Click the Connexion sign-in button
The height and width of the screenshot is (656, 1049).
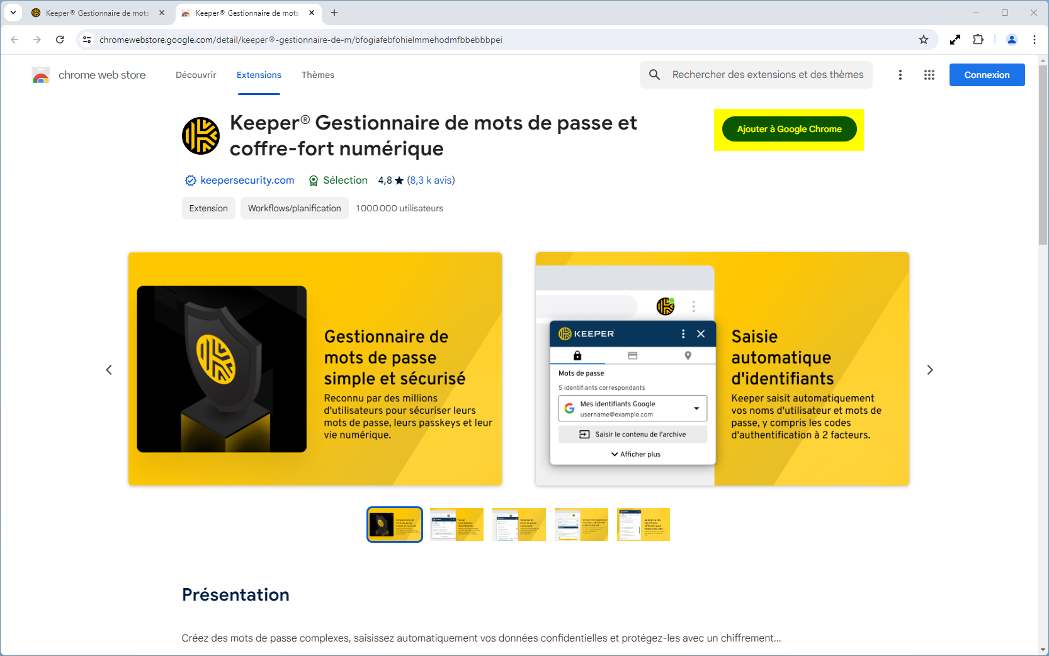point(987,75)
